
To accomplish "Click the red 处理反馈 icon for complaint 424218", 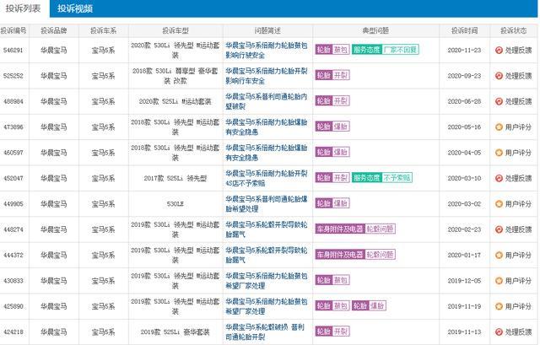I will pos(499,332).
